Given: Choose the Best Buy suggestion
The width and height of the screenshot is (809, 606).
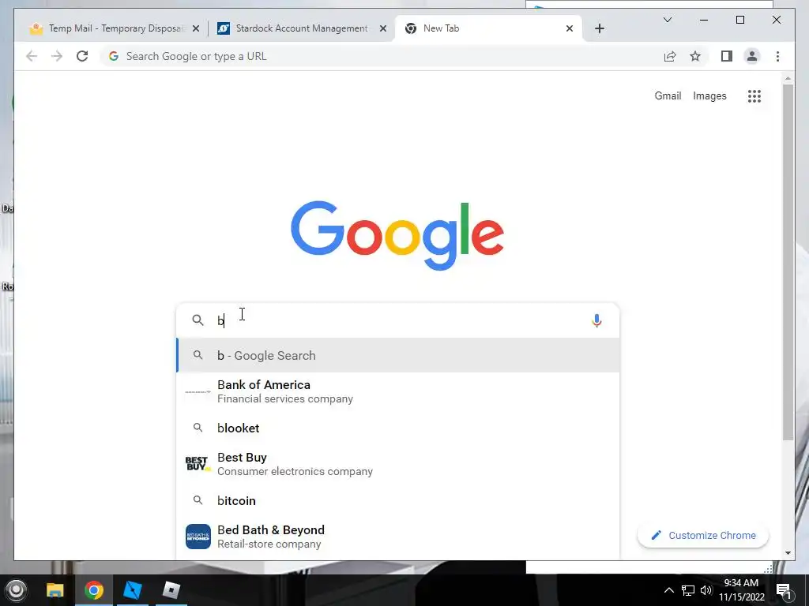Looking at the screenshot, I should tap(397, 464).
